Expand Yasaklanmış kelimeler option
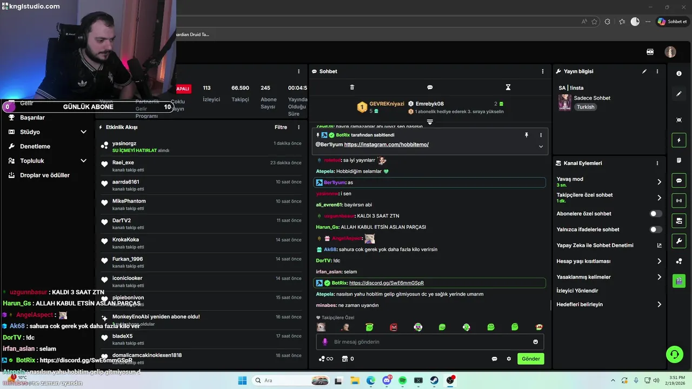692x389 pixels. click(659, 277)
